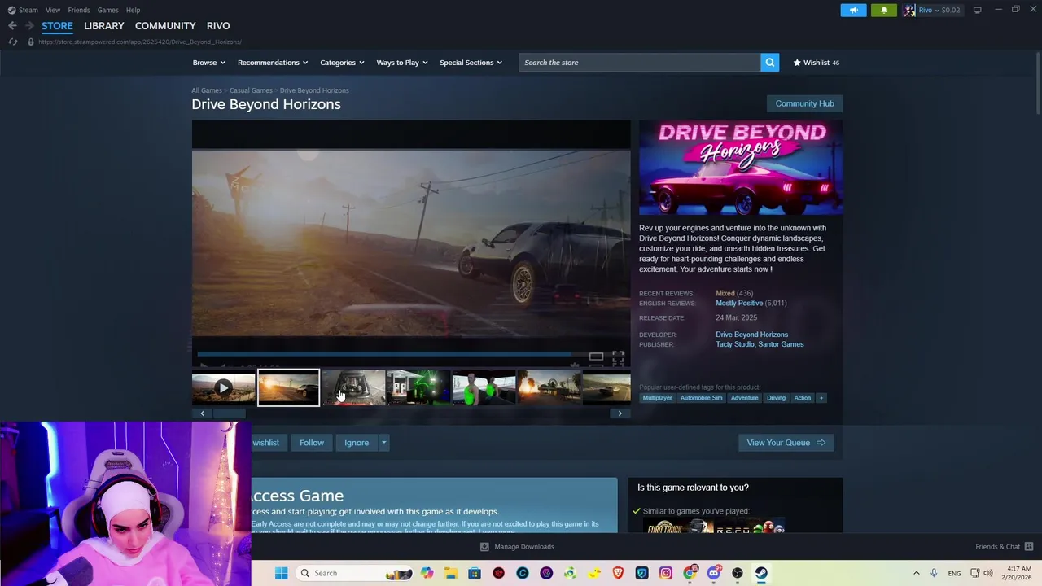This screenshot has height=586, width=1042.
Task: Open Manage Downloads at the bottom
Action: click(x=517, y=546)
